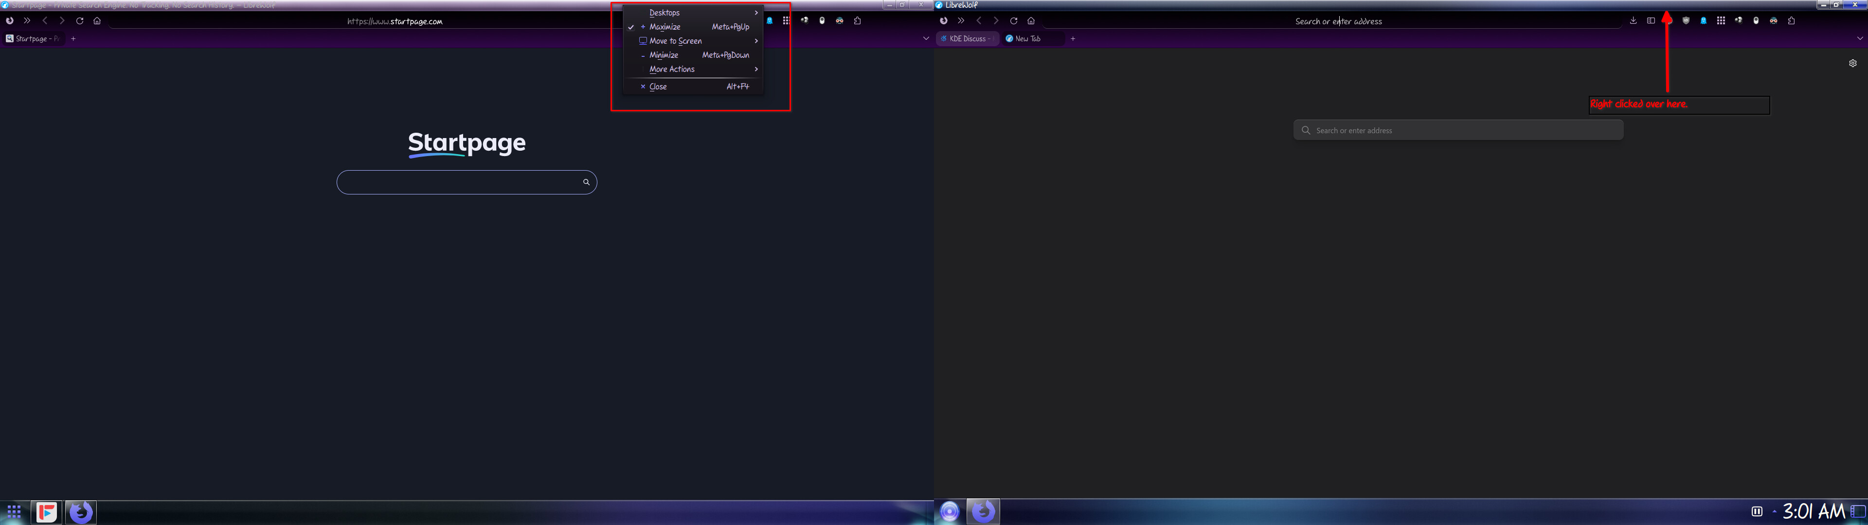
Task: Open Extensions puzzle icon in left Startpage window
Action: tap(857, 21)
